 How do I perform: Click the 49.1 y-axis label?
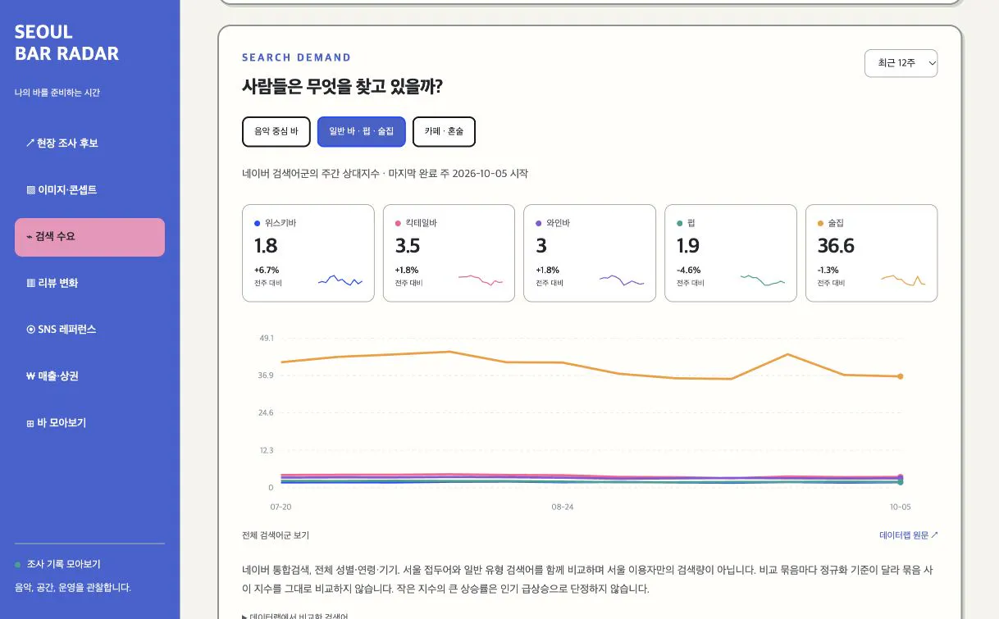click(x=266, y=338)
